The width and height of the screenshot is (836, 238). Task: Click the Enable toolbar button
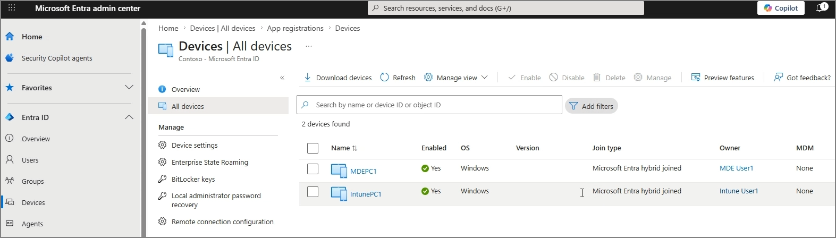524,78
